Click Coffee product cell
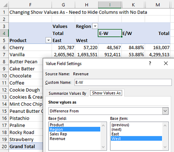The width and height of the screenshot is (174, 152). [26, 83]
